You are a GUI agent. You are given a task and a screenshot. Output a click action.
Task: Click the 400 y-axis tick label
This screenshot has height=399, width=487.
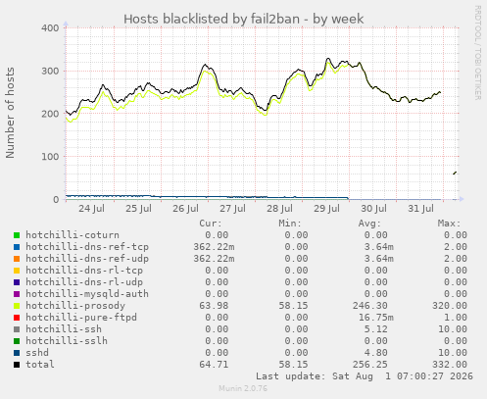(x=50, y=28)
